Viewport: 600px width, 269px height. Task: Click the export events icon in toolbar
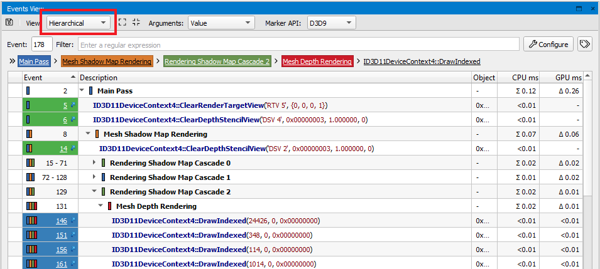9,23
